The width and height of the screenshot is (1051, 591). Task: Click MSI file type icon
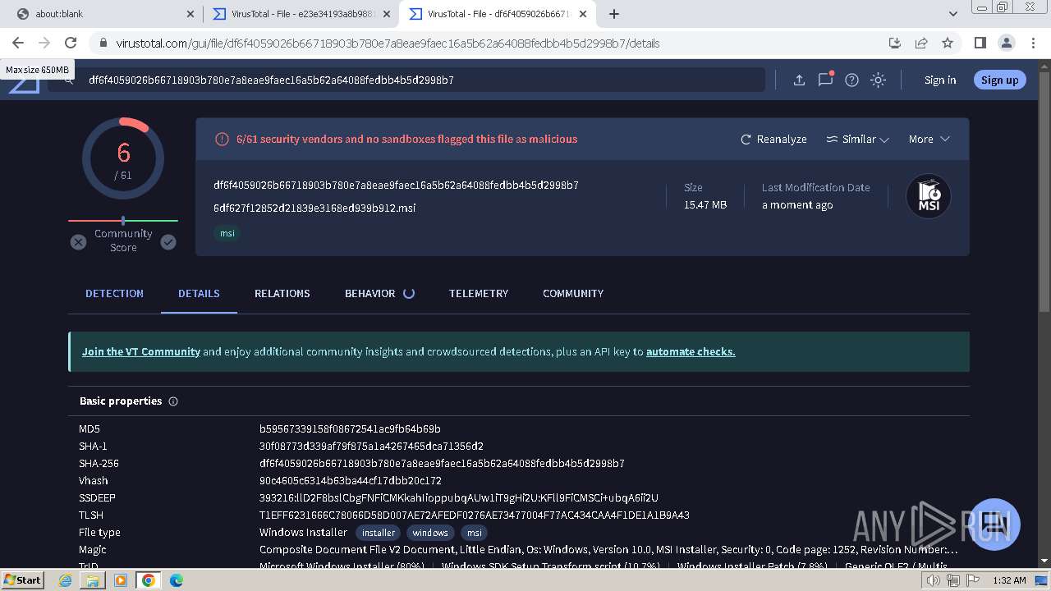pos(929,196)
